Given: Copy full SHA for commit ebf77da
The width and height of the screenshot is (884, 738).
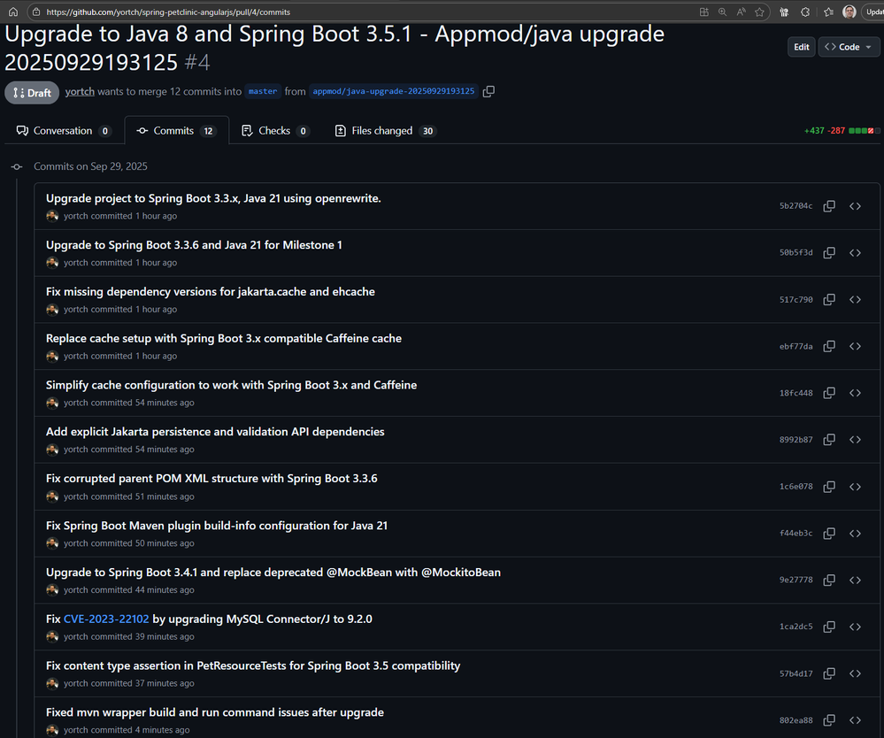Looking at the screenshot, I should pyautogui.click(x=829, y=346).
